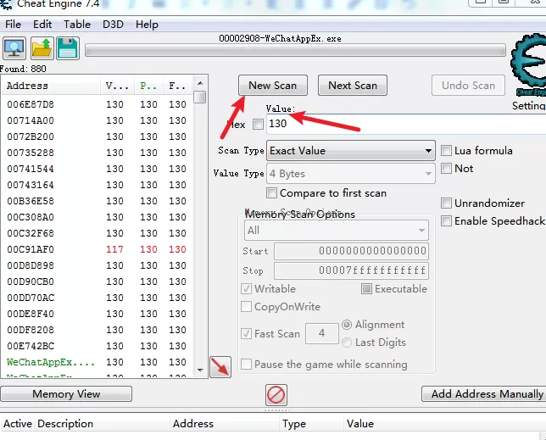Select the Last Digits radio button

[347, 343]
